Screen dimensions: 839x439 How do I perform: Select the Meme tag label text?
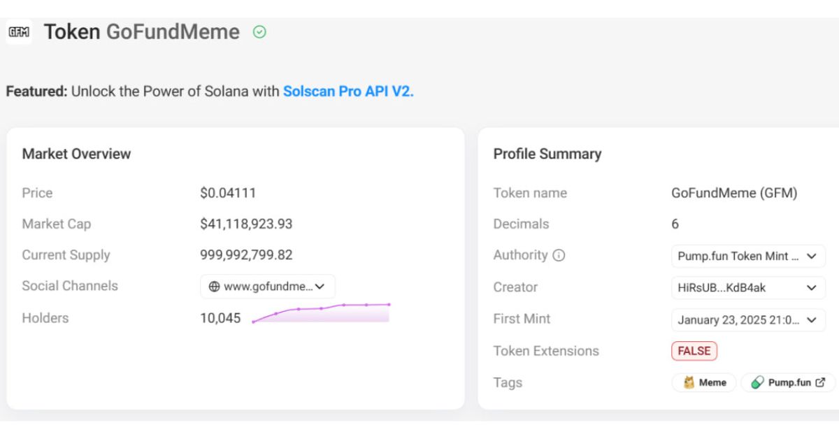coord(712,382)
